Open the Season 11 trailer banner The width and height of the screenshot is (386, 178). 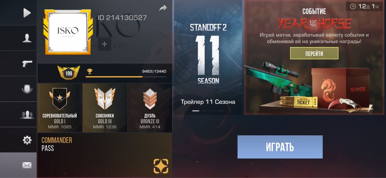pos(208,57)
